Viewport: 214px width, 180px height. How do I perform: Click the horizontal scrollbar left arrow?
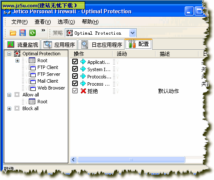tap(73, 160)
